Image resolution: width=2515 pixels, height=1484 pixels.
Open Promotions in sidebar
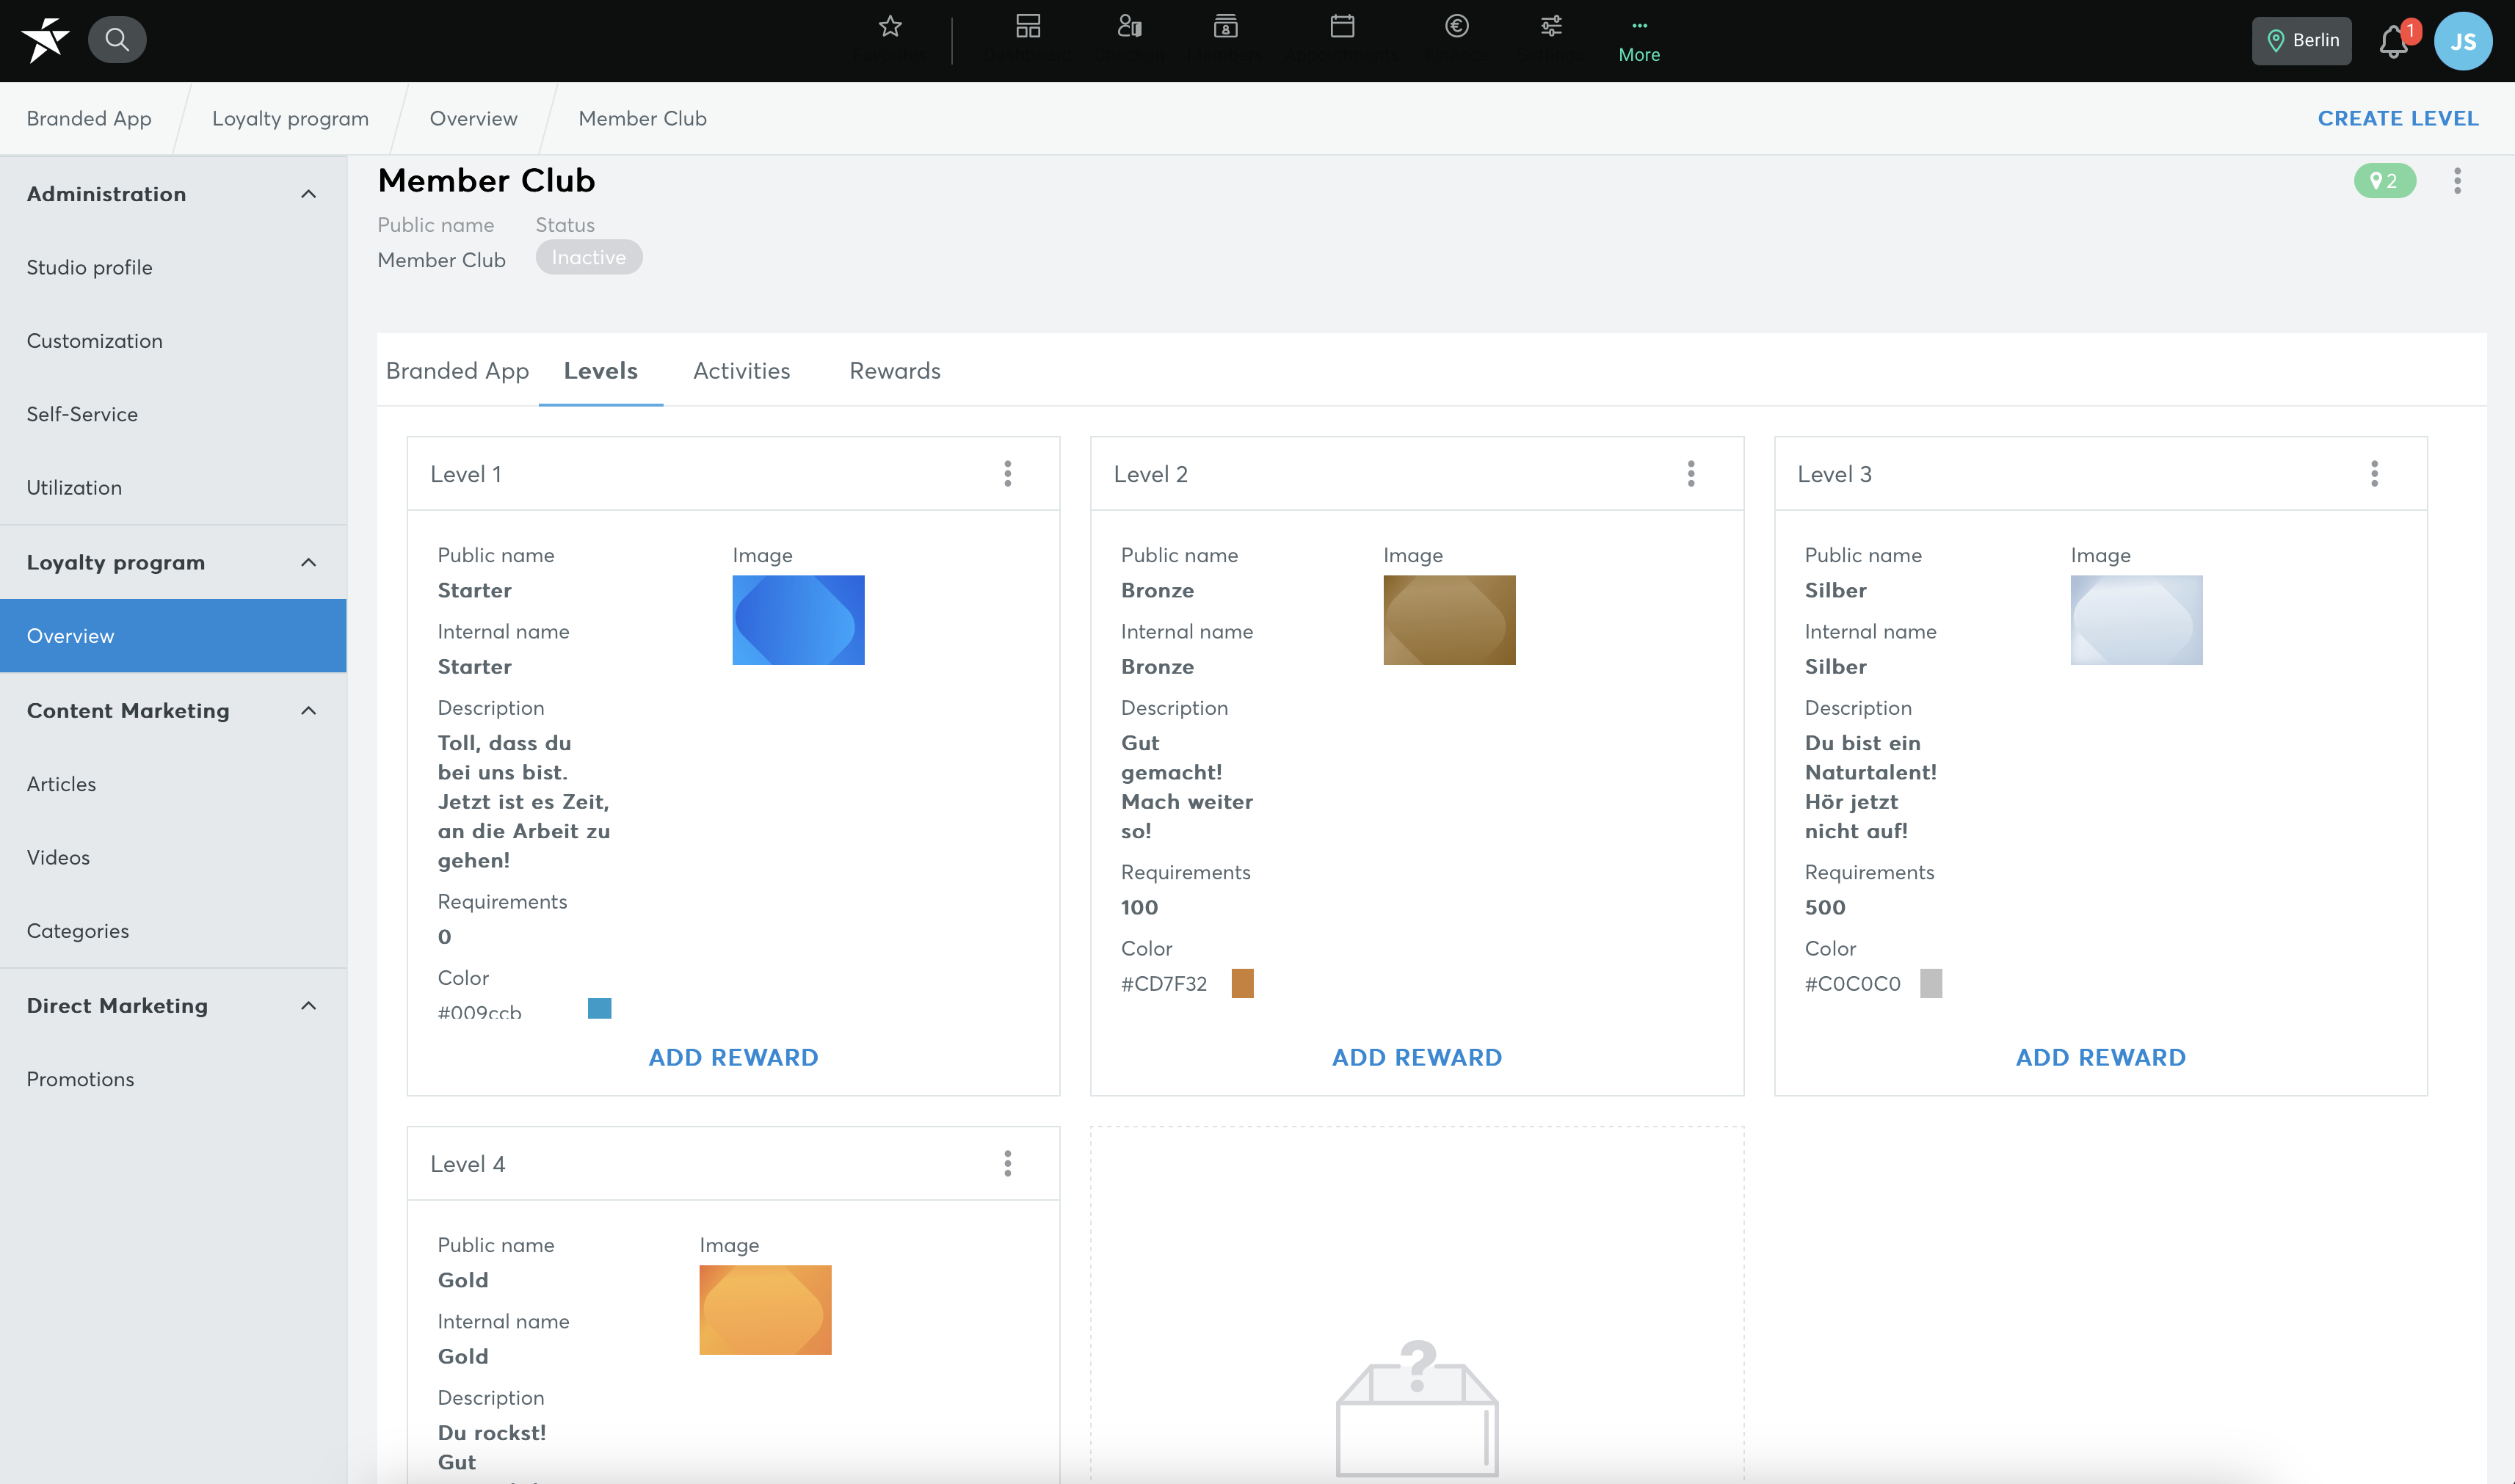(173, 1079)
